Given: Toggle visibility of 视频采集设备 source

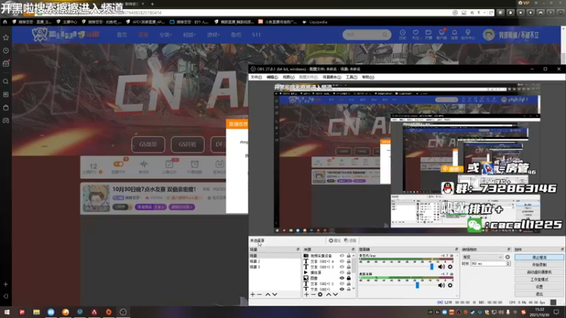Looking at the screenshot, I should 342,256.
